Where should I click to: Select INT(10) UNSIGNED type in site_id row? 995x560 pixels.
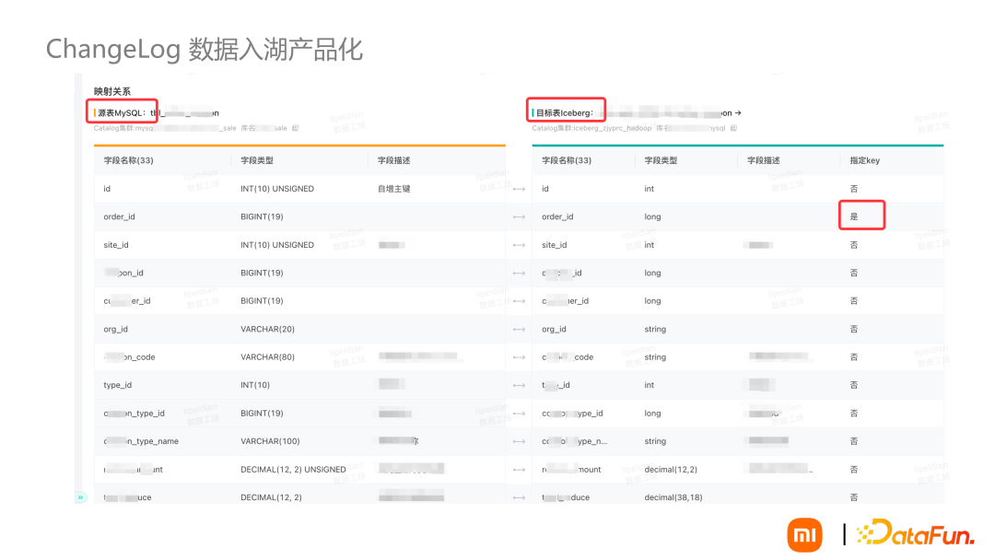[277, 245]
